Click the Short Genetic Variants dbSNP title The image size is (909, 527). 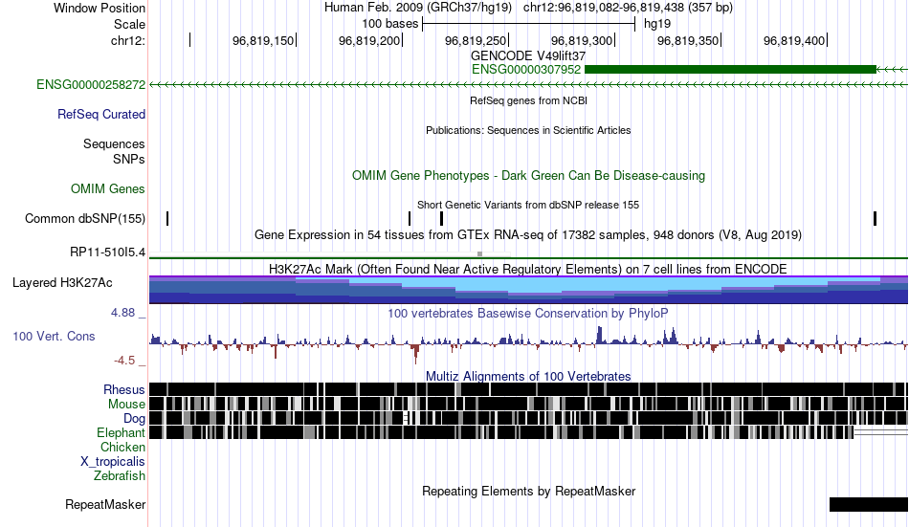pos(528,205)
